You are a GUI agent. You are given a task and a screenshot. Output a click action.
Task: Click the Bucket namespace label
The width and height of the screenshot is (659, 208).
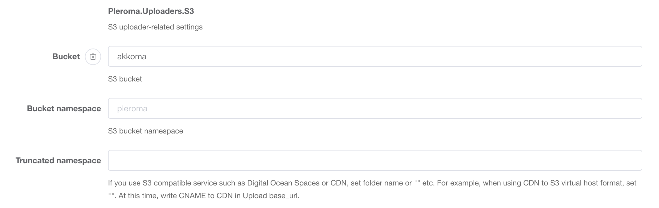[64, 109]
